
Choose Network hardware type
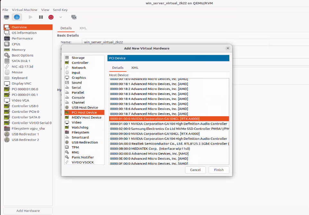(x=84, y=67)
